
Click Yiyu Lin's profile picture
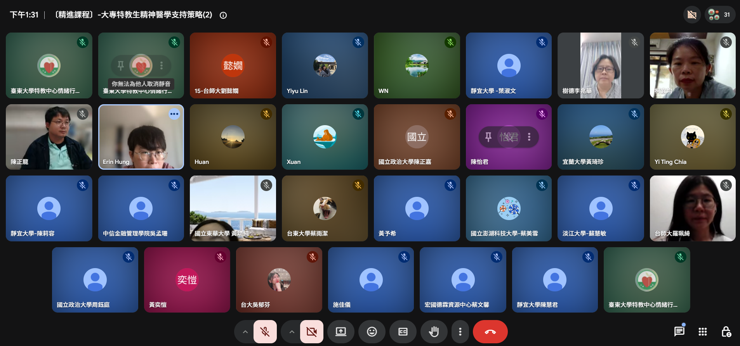[x=325, y=65]
